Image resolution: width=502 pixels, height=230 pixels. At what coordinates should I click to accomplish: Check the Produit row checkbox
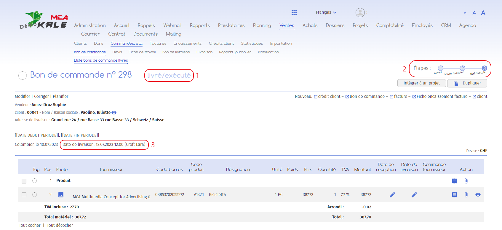tap(24, 181)
